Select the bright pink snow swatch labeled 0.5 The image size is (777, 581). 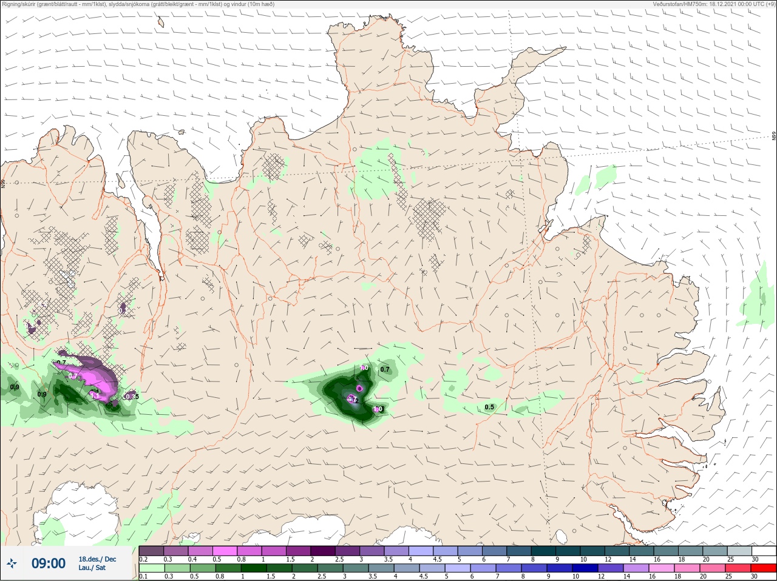point(225,551)
